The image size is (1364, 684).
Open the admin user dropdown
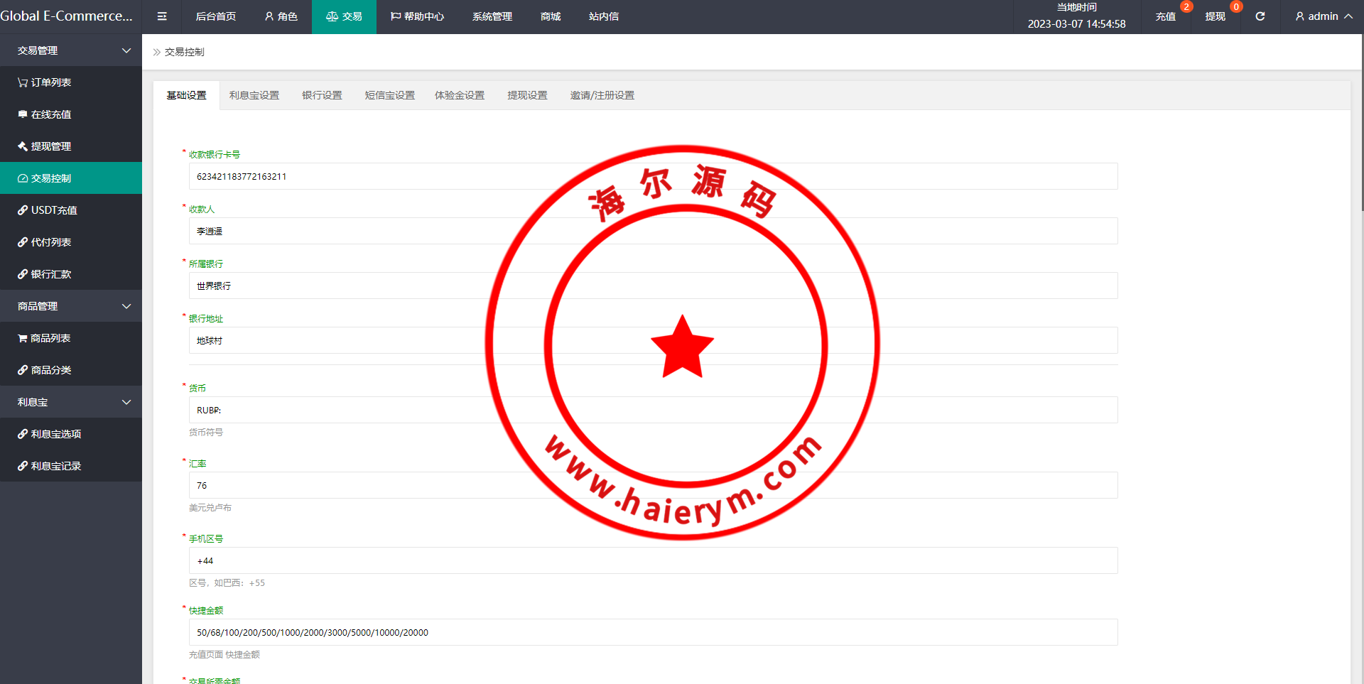click(1324, 16)
